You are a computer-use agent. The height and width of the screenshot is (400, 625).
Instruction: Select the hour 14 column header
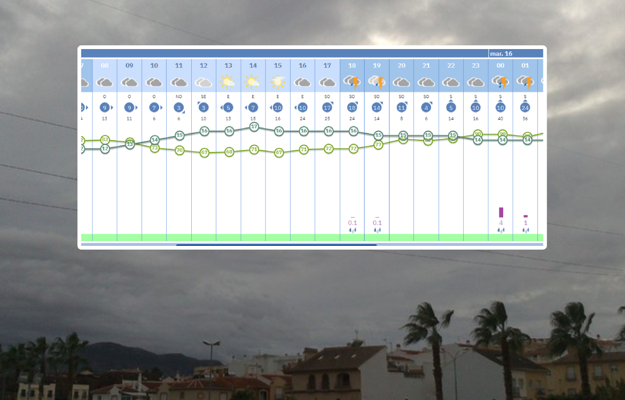point(253,66)
